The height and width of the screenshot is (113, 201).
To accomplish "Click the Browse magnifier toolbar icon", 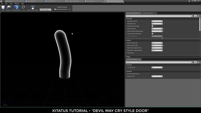I will (8, 8).
